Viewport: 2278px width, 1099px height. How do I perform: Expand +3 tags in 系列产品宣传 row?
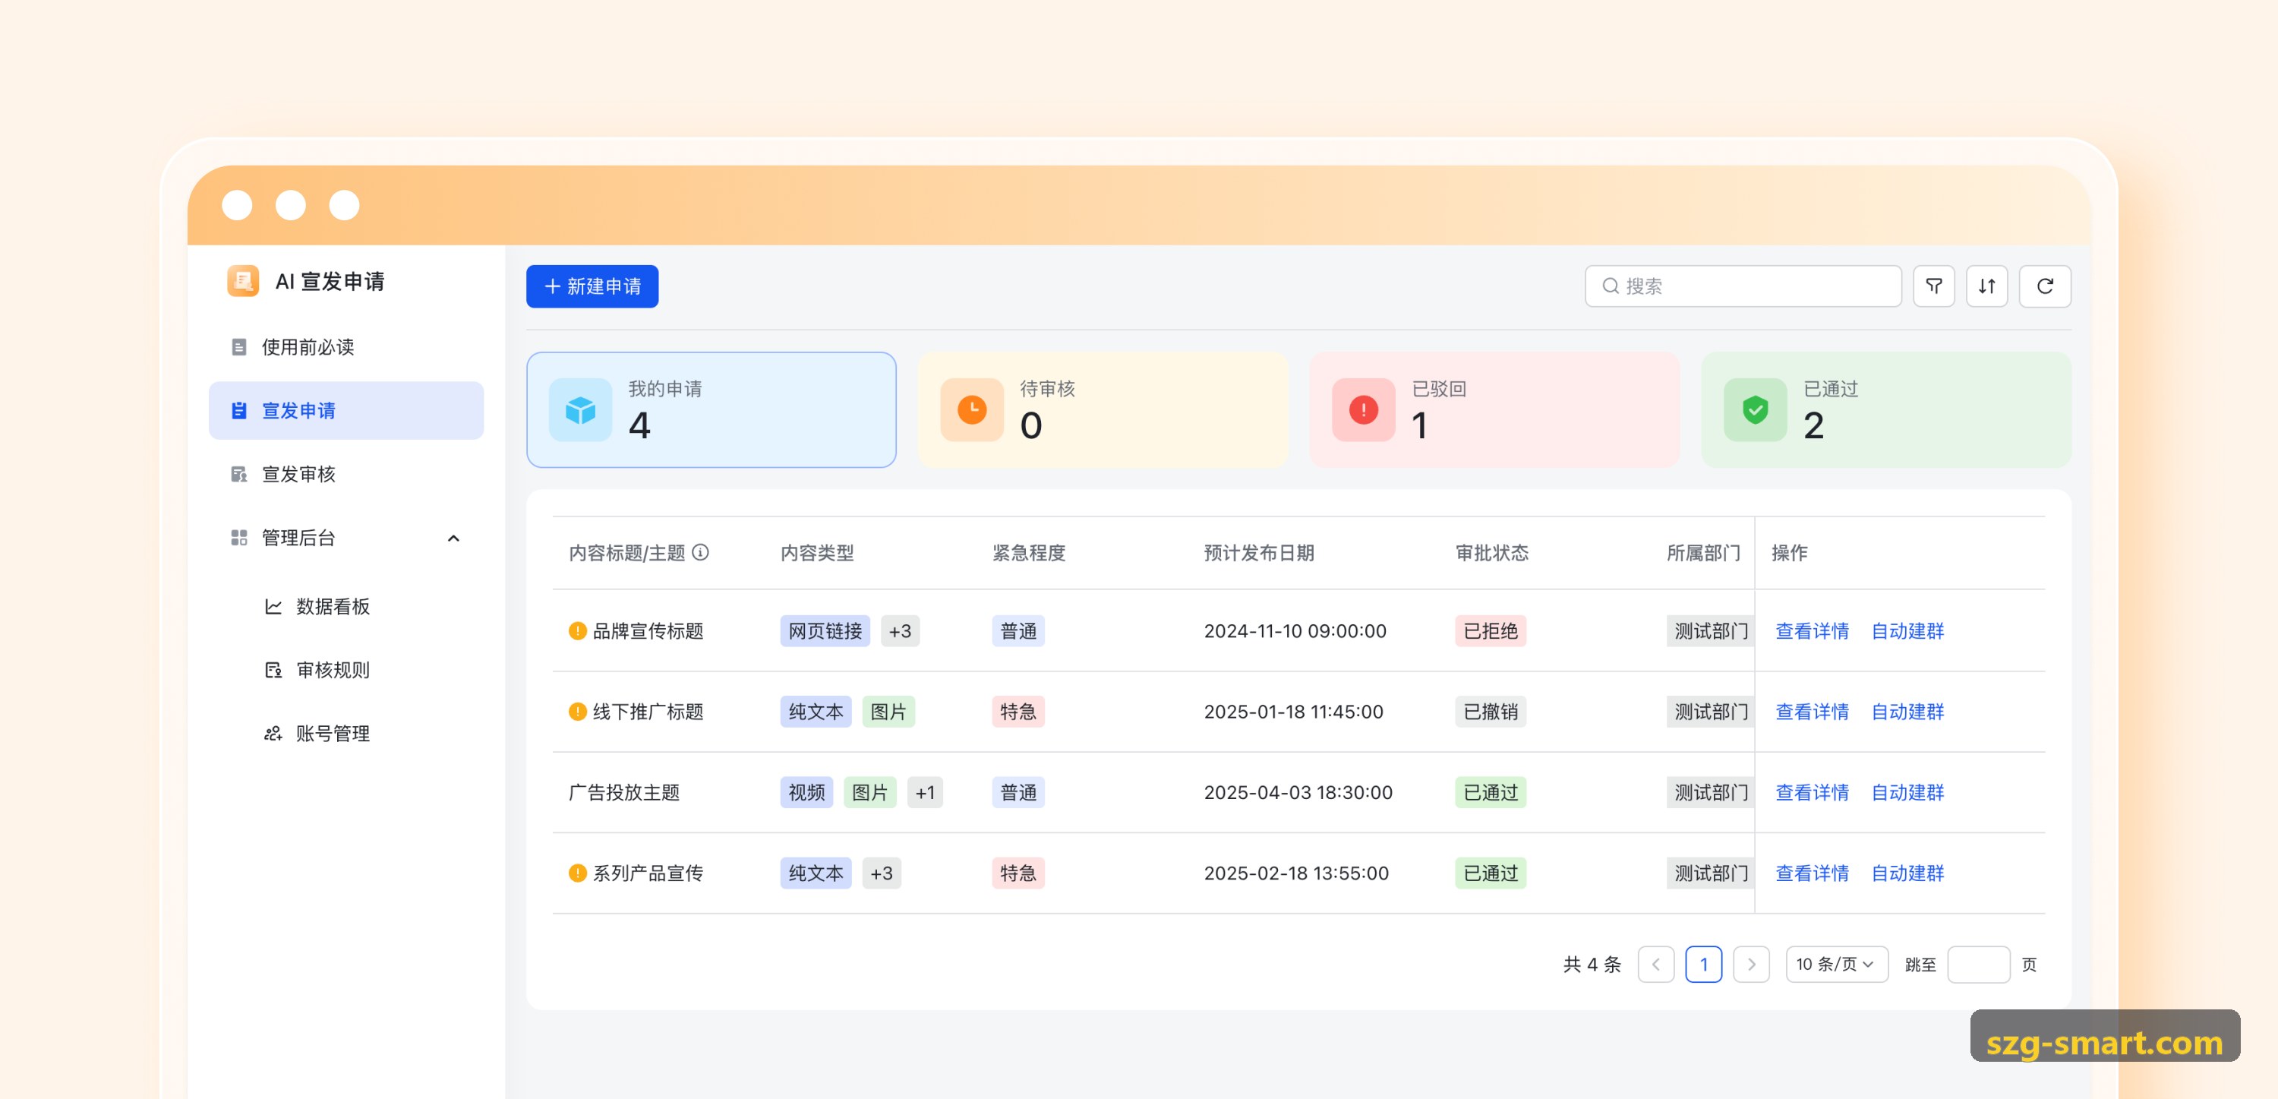(x=882, y=873)
